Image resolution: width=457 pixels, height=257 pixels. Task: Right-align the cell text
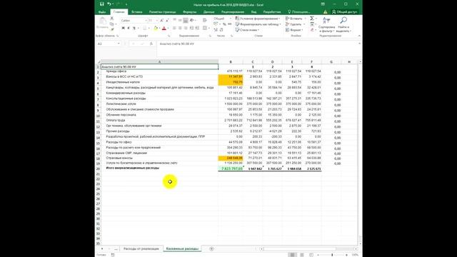[186, 29]
